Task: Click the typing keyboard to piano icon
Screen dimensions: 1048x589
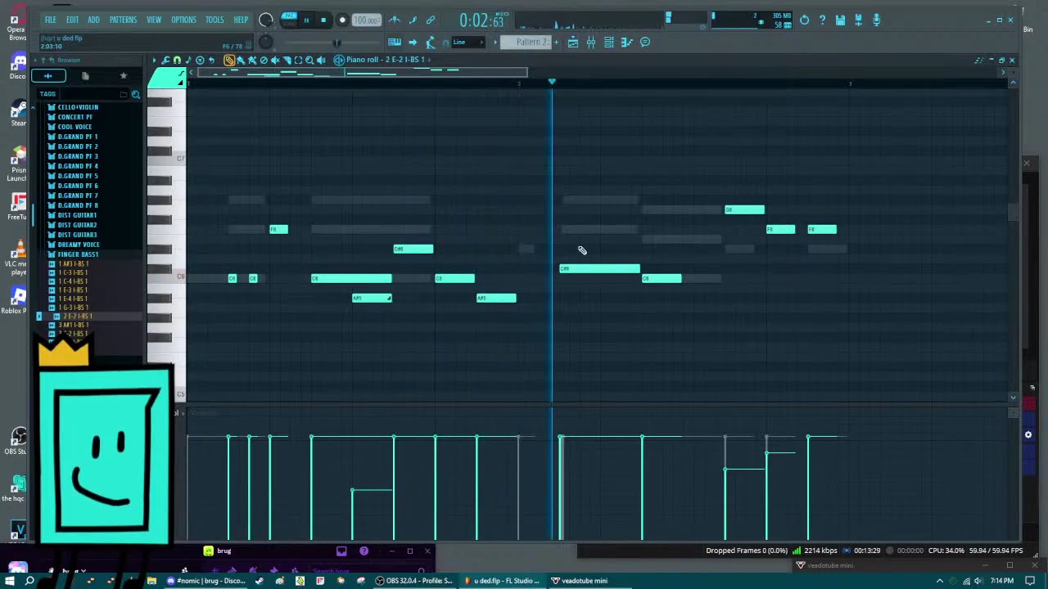Action: click(395, 42)
